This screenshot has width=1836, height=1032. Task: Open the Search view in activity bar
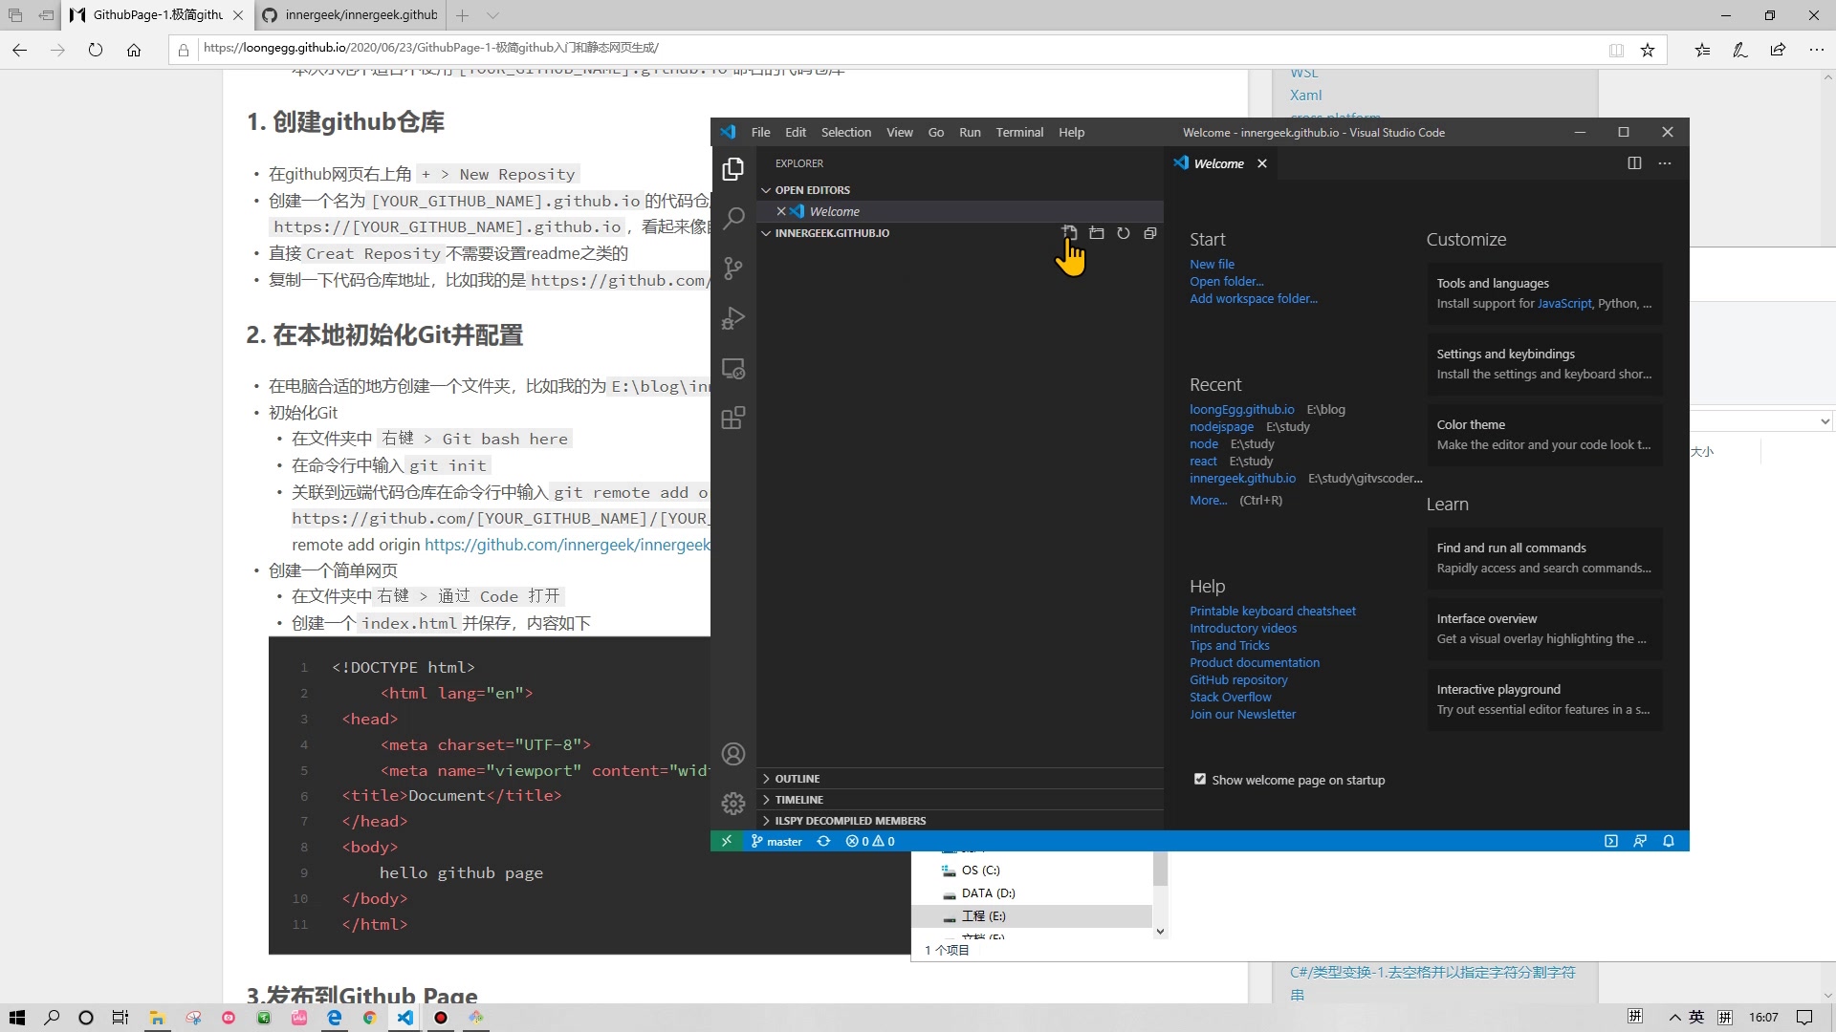point(733,219)
